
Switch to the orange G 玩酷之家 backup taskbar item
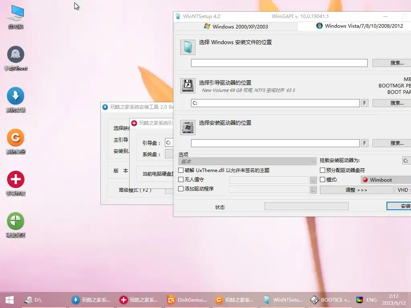[234, 300]
